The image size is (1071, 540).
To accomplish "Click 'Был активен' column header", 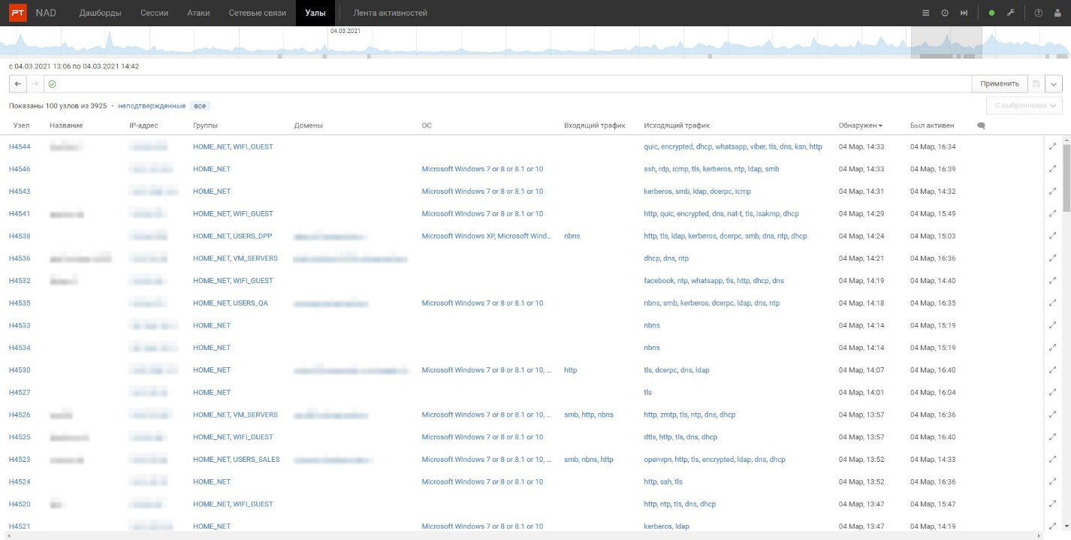I will pyautogui.click(x=932, y=125).
